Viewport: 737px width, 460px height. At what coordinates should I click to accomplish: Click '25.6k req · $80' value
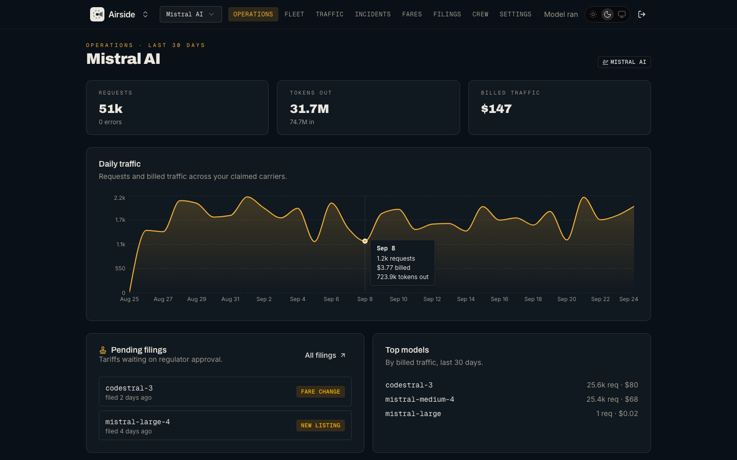[x=613, y=385]
